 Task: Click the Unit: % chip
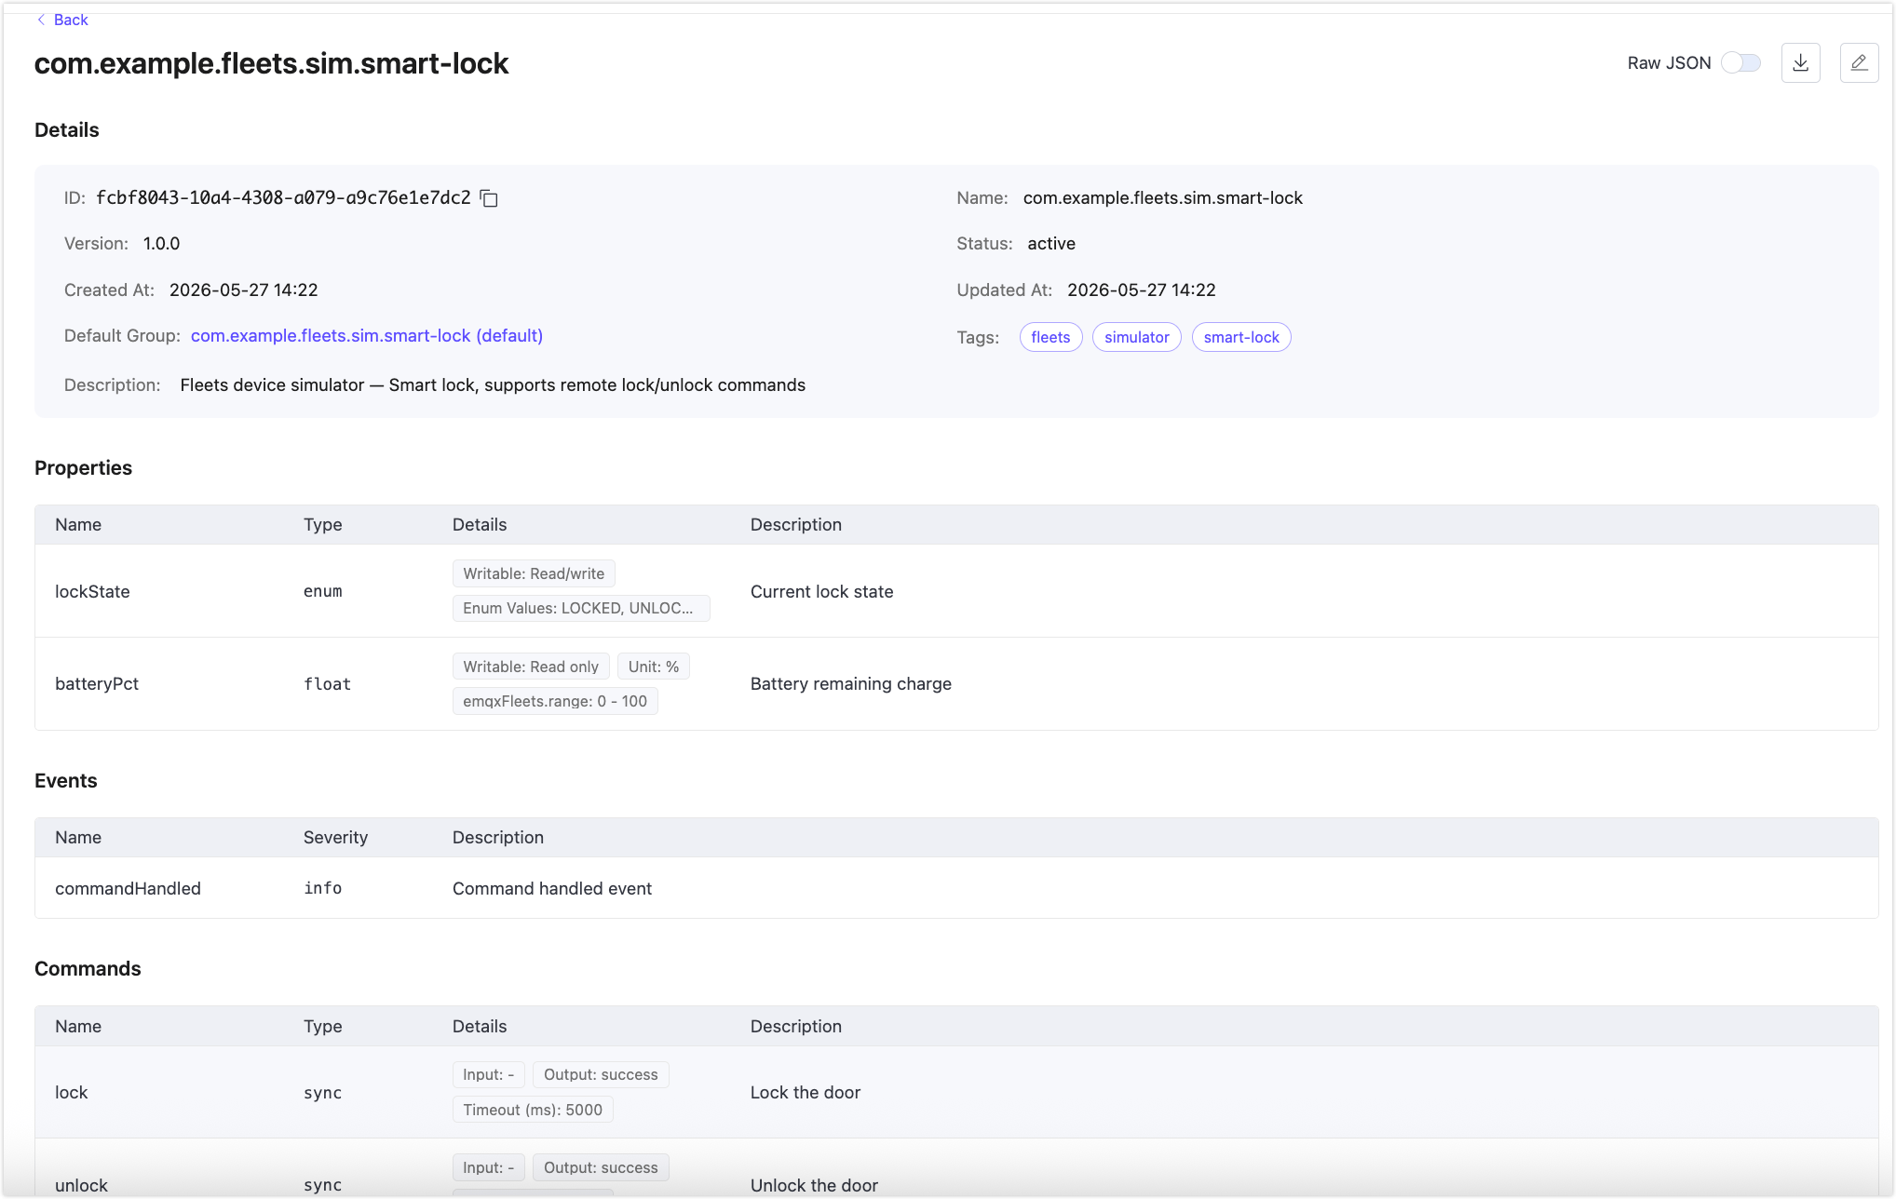[x=654, y=667]
